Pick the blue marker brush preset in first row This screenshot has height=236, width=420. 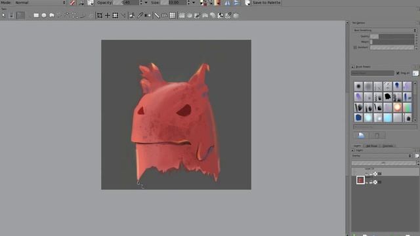coord(397,86)
